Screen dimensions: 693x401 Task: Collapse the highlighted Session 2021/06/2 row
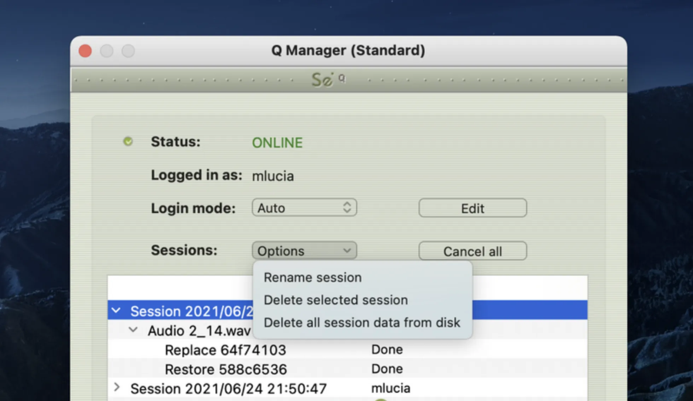click(116, 311)
